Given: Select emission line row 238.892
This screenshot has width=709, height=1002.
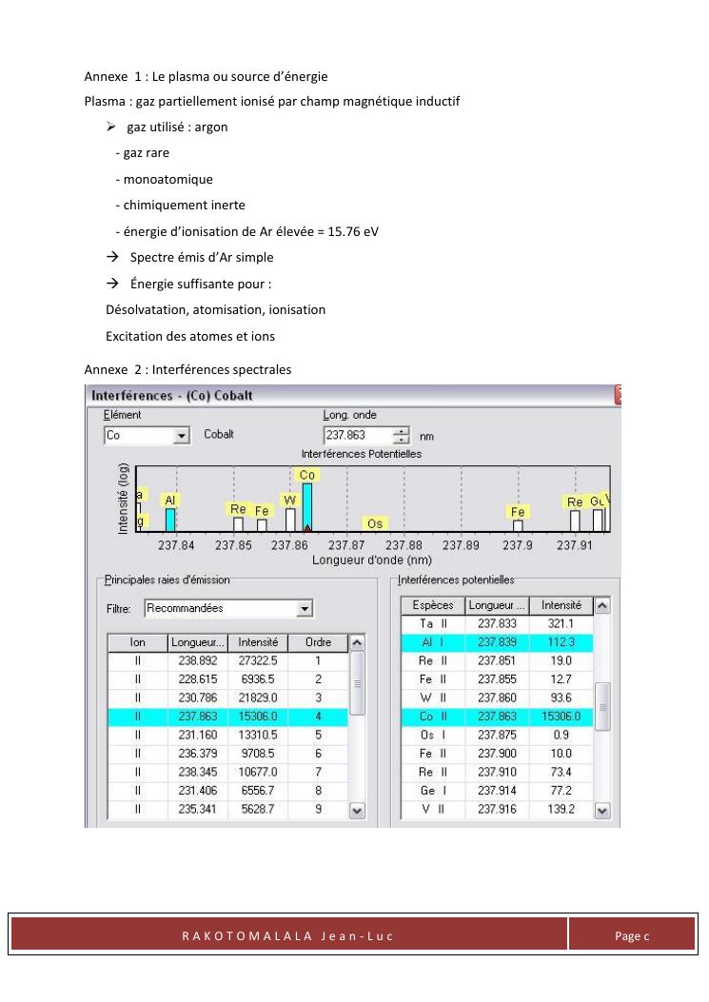Looking at the screenshot, I should click(227, 661).
